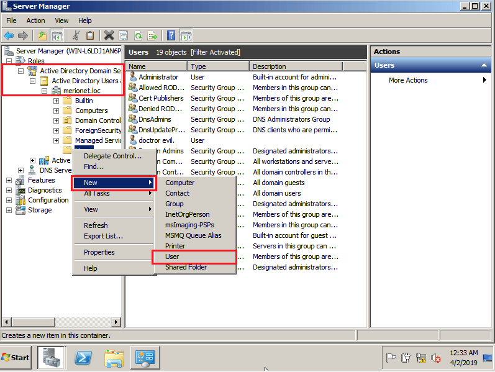Image resolution: width=495 pixels, height=372 pixels.
Task: Click the clock showing 12:33 AM
Action: point(464,353)
